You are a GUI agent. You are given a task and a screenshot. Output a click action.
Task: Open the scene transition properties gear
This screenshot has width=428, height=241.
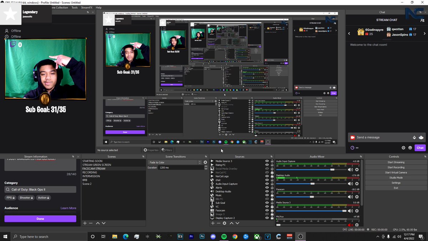[205, 162]
